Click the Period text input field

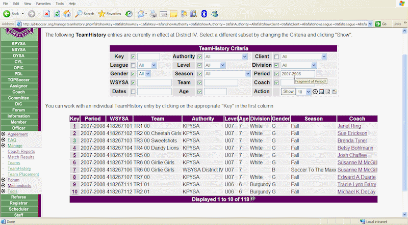pos(297,74)
